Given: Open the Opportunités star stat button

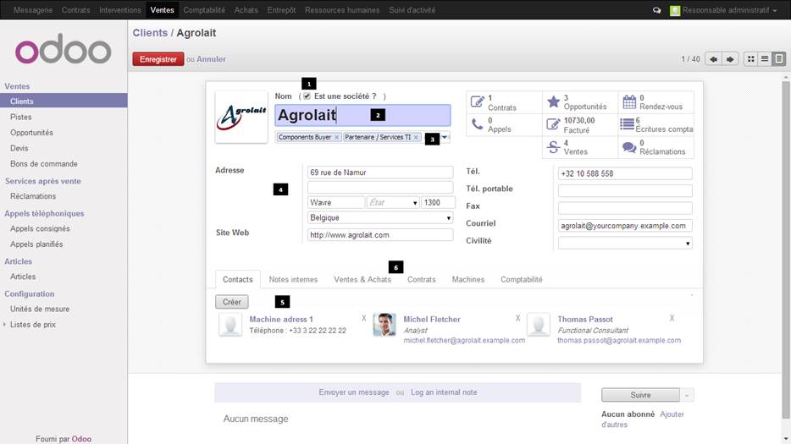Looking at the screenshot, I should (580, 102).
